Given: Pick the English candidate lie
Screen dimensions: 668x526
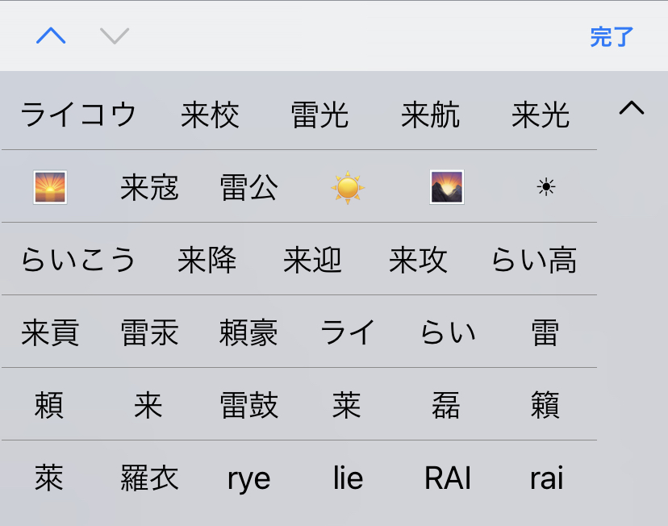Looking at the screenshot, I should click(348, 478).
